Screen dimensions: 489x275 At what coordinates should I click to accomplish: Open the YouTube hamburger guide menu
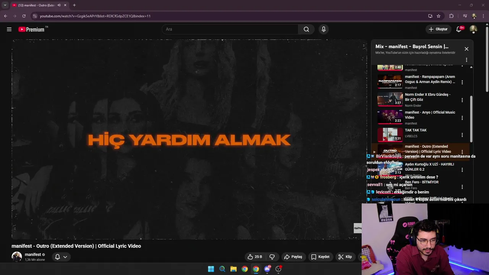pyautogui.click(x=9, y=29)
